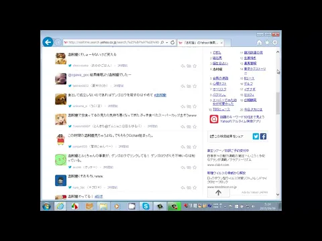Image resolution: width=322 pixels, height=241 pixels.
Task: Close the Yahoo search tab
Action: point(221,43)
